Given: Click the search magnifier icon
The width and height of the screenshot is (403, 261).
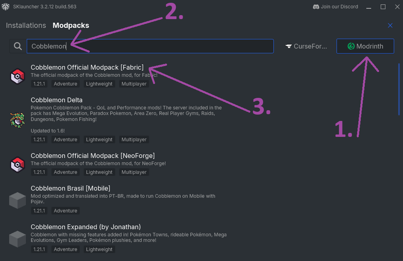Looking at the screenshot, I should (18, 46).
